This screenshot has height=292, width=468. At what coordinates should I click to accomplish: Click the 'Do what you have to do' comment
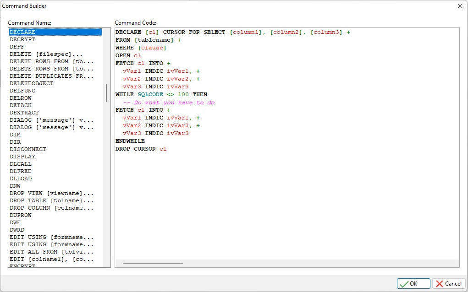point(169,103)
